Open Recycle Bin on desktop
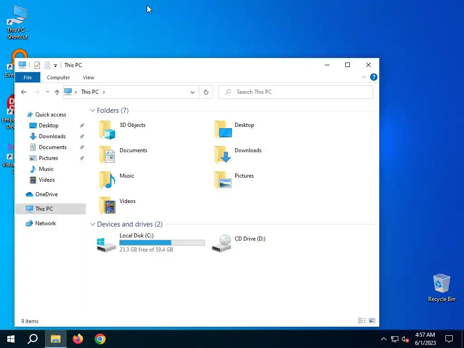Image resolution: width=464 pixels, height=348 pixels. 441,288
